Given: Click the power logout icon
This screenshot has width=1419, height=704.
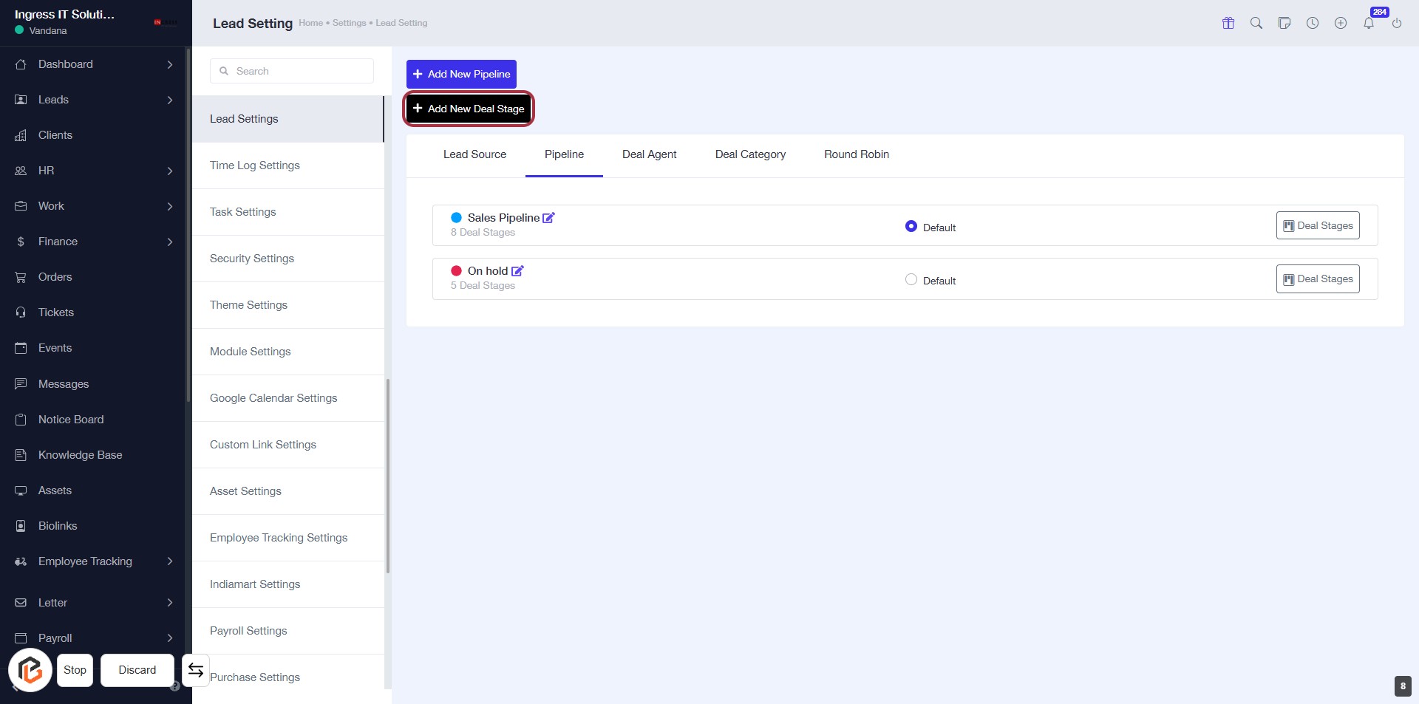Looking at the screenshot, I should [1397, 23].
